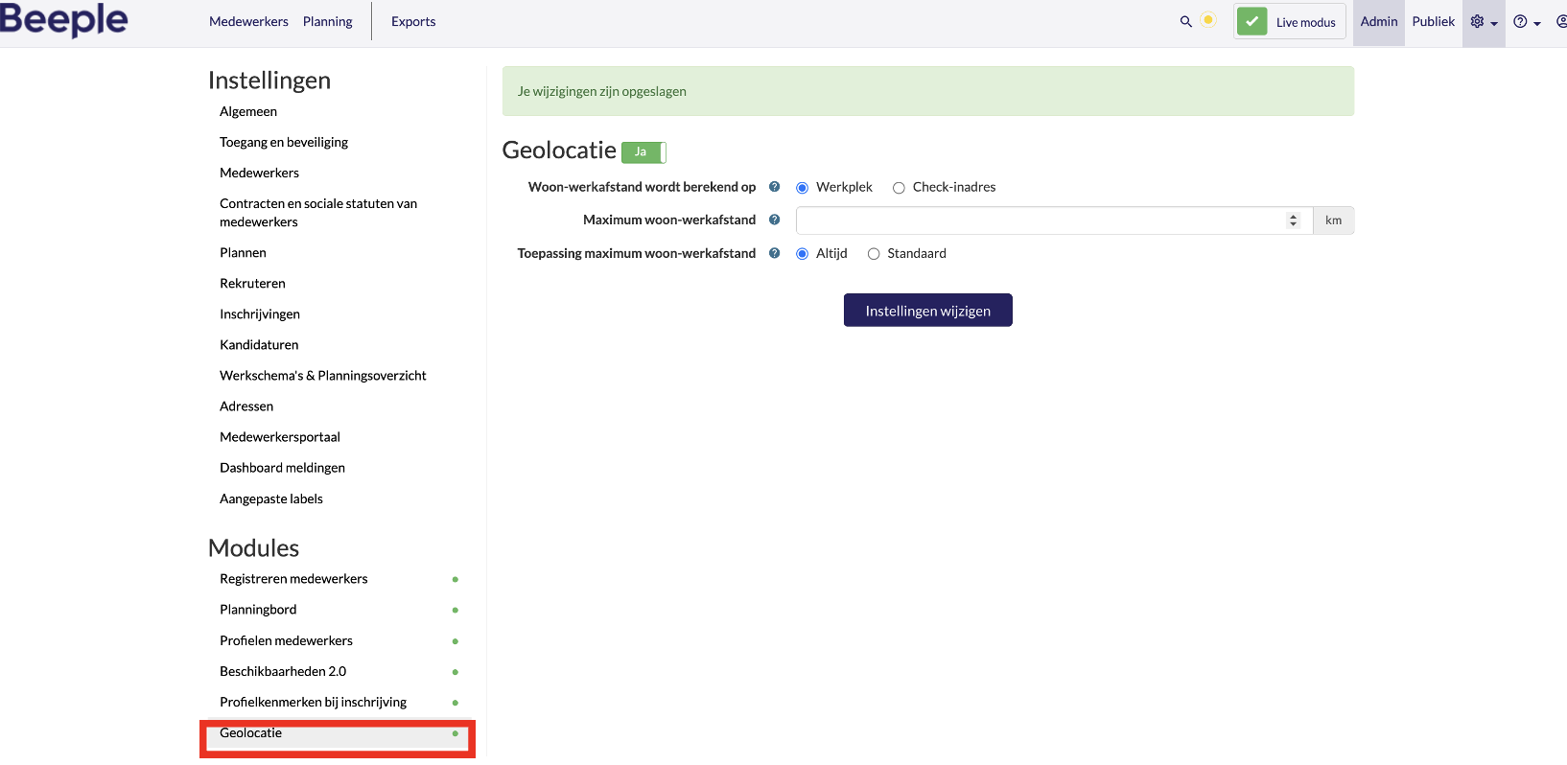1567x765 pixels.
Task: Open Kandidaturen settings
Action: (x=259, y=344)
